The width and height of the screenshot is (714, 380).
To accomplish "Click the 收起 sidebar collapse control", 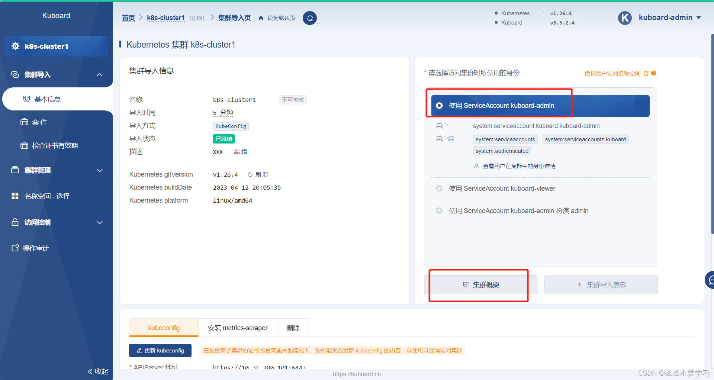I will [x=98, y=371].
